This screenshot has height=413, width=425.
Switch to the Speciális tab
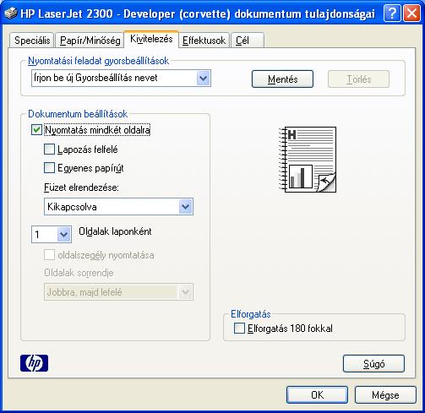pyautogui.click(x=32, y=41)
